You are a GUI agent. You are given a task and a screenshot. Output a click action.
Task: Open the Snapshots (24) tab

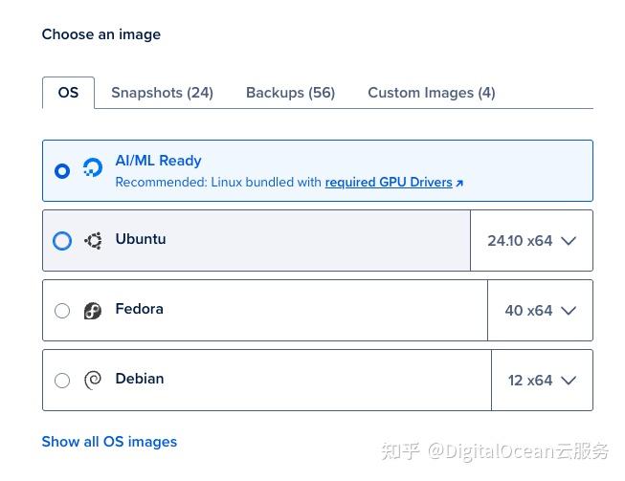tap(162, 93)
